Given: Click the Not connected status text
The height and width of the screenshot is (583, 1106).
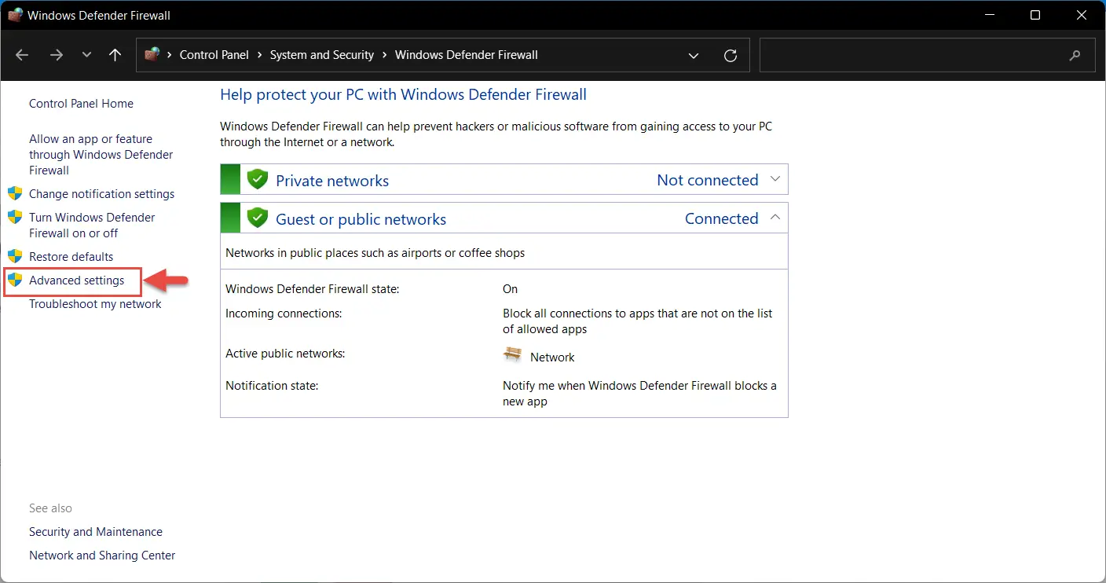Looking at the screenshot, I should [708, 180].
